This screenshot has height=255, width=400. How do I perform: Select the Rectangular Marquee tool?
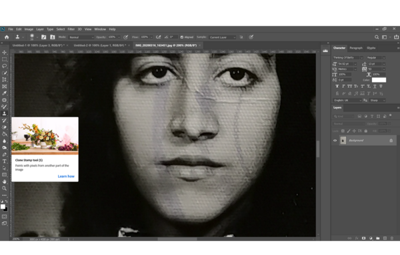point(5,59)
